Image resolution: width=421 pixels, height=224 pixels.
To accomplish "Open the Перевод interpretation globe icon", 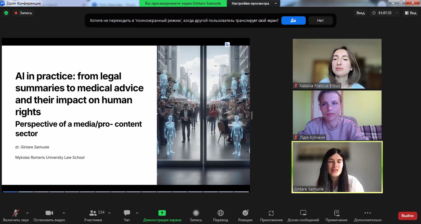I will 220,213.
